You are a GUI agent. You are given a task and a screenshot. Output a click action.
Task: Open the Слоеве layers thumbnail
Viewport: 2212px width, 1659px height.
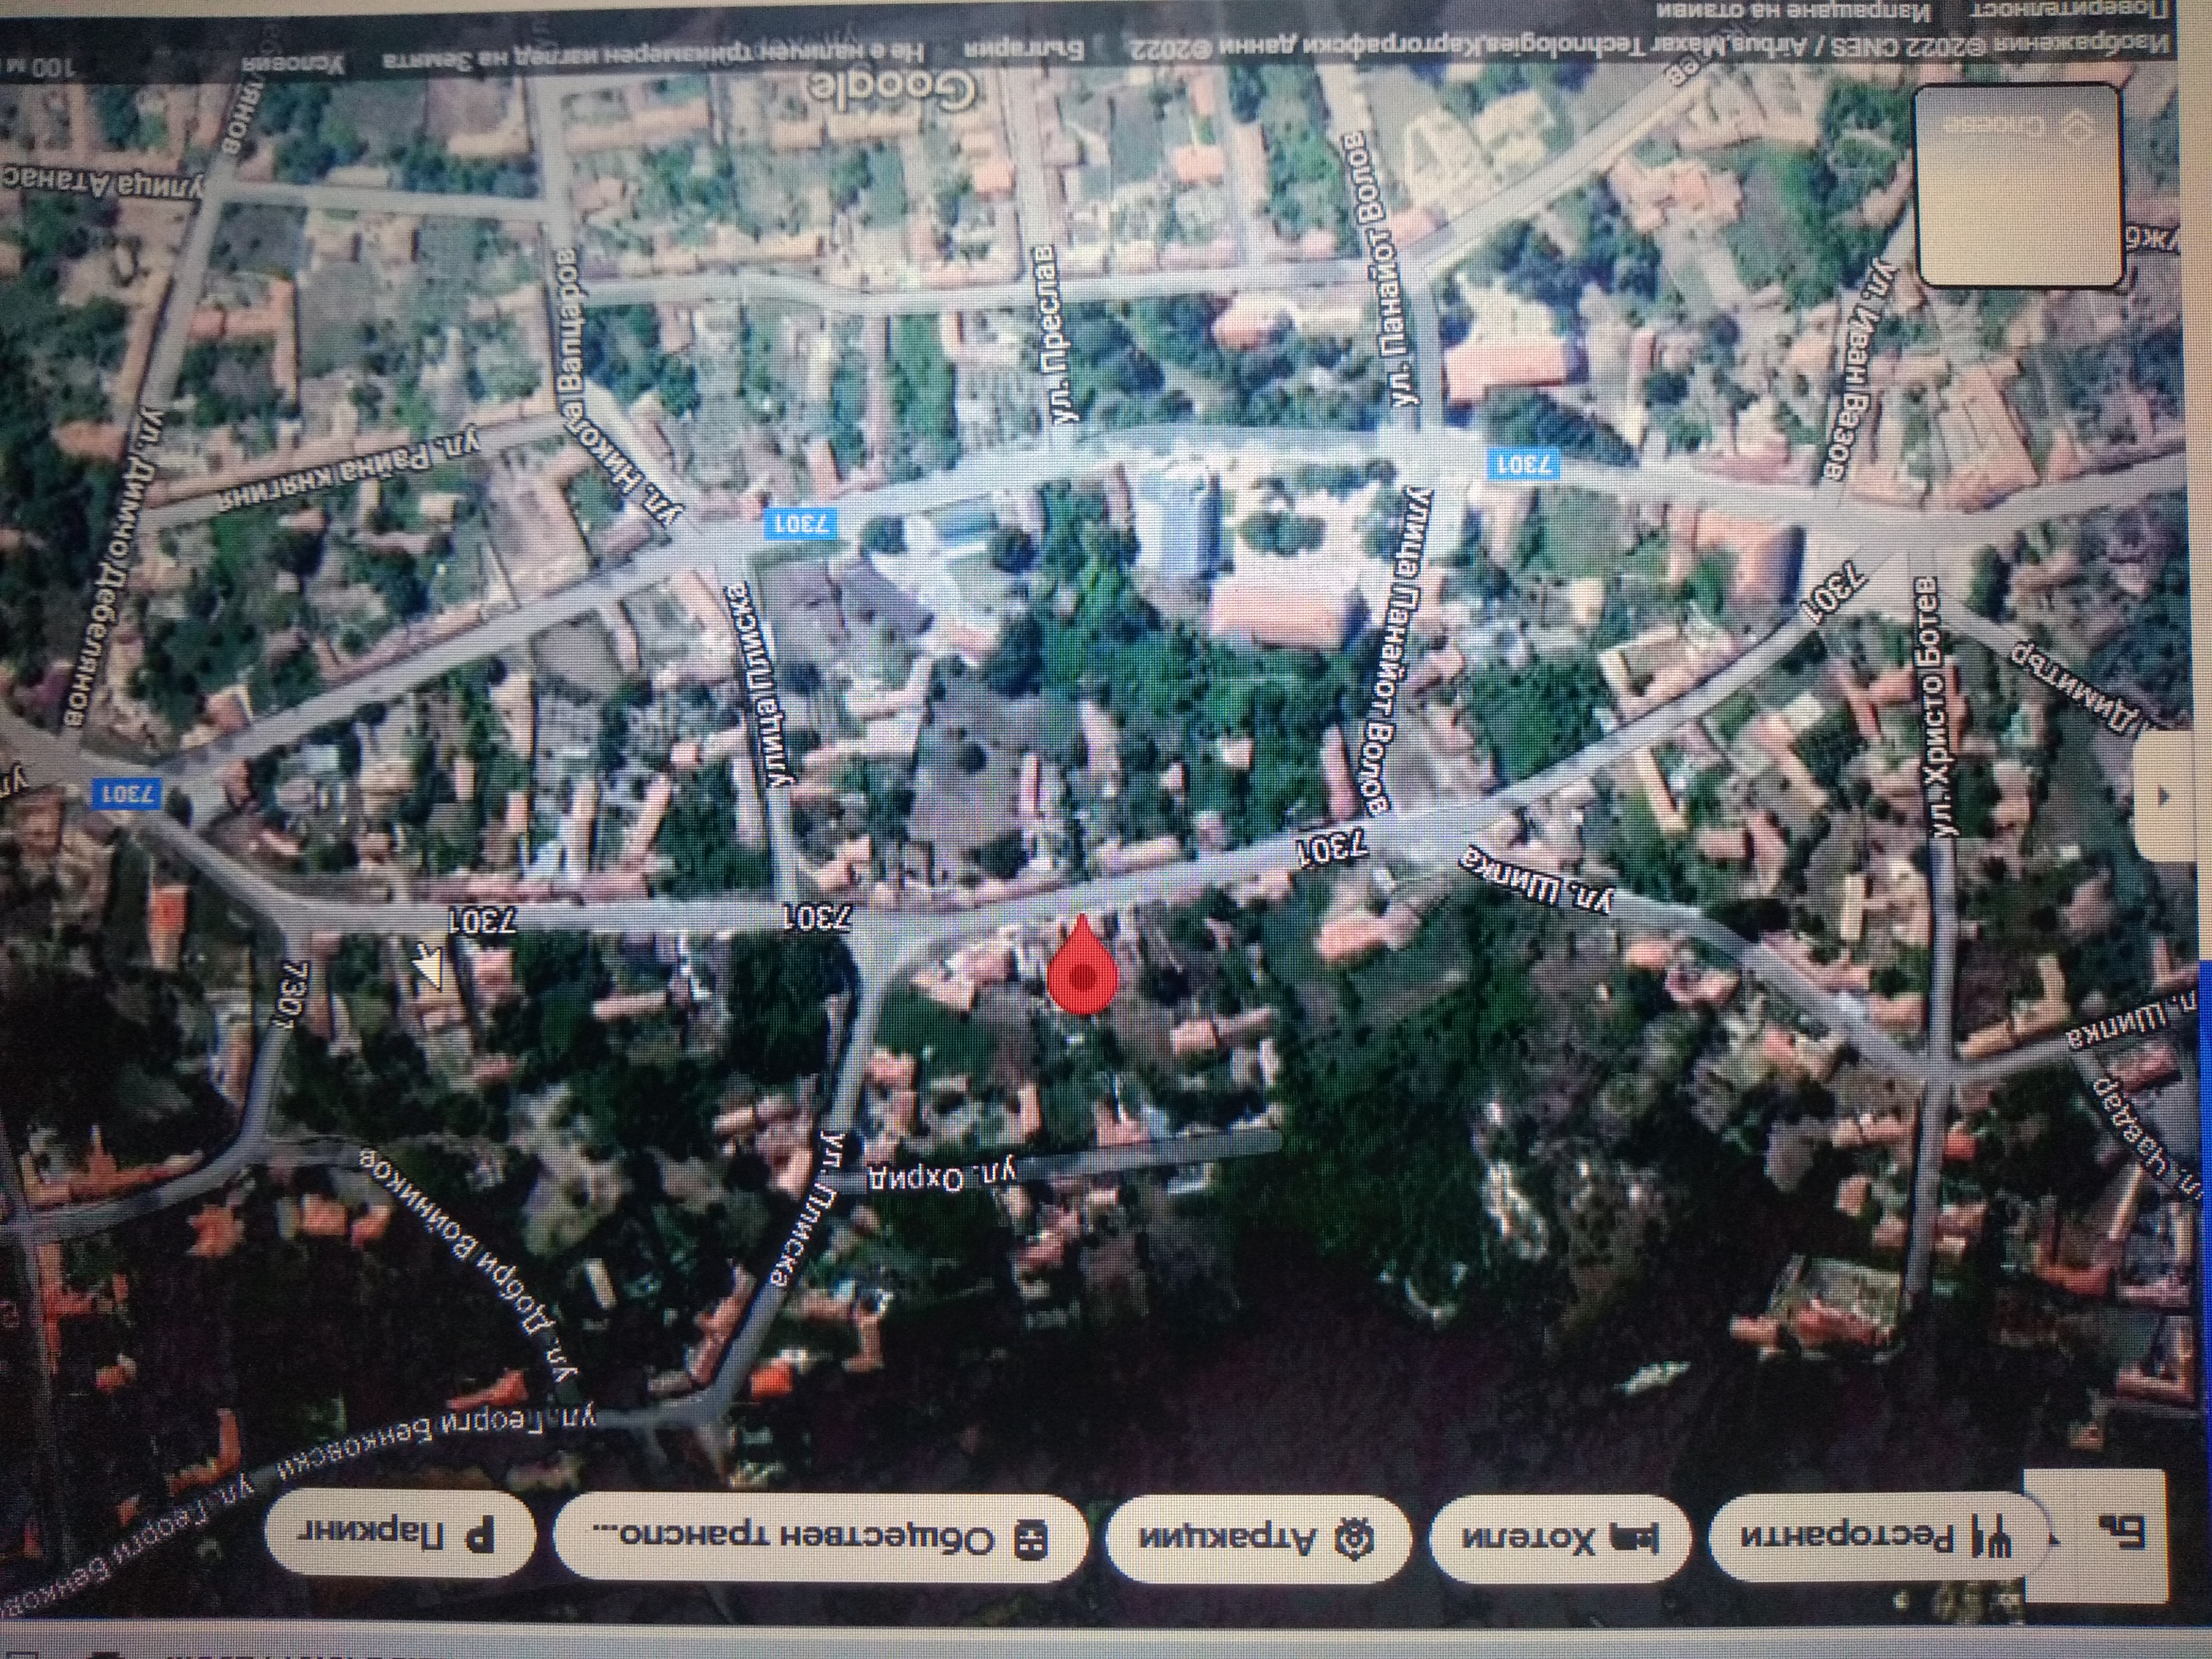(x=2020, y=185)
